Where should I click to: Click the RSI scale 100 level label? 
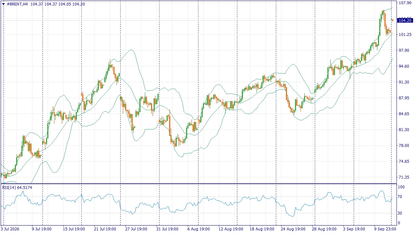click(x=401, y=187)
